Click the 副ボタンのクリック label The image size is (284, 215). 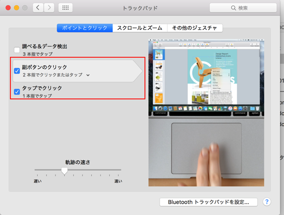click(45, 67)
